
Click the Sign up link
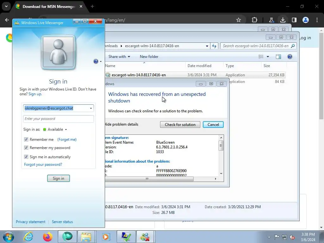35,94
